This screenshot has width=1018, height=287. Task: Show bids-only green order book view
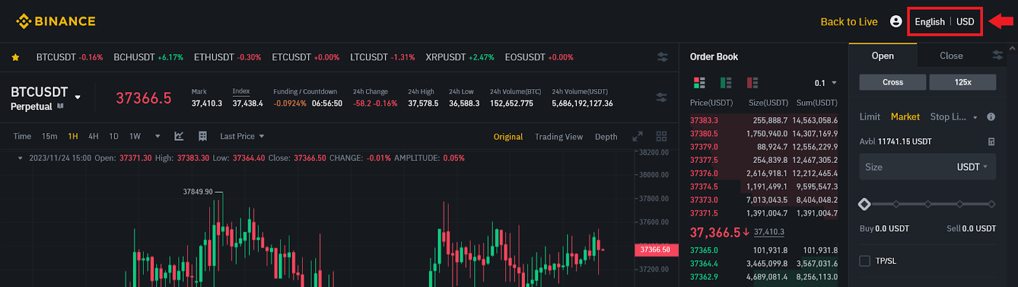click(x=725, y=83)
